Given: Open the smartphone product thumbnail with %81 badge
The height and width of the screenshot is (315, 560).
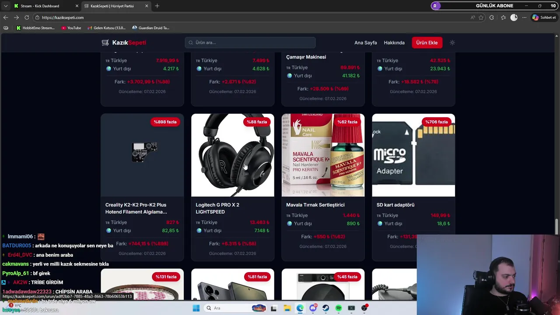Looking at the screenshot, I should (x=233, y=284).
